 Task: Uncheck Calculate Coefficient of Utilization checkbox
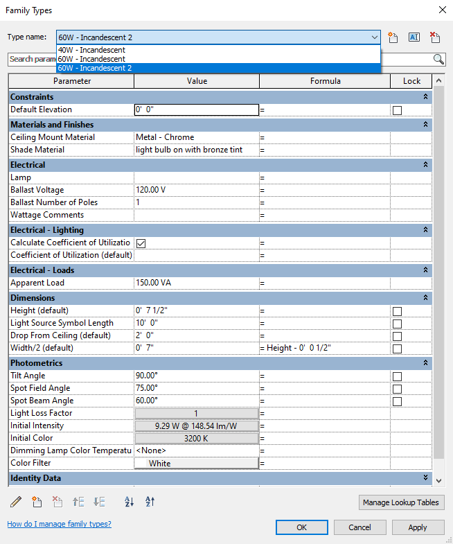(141, 243)
